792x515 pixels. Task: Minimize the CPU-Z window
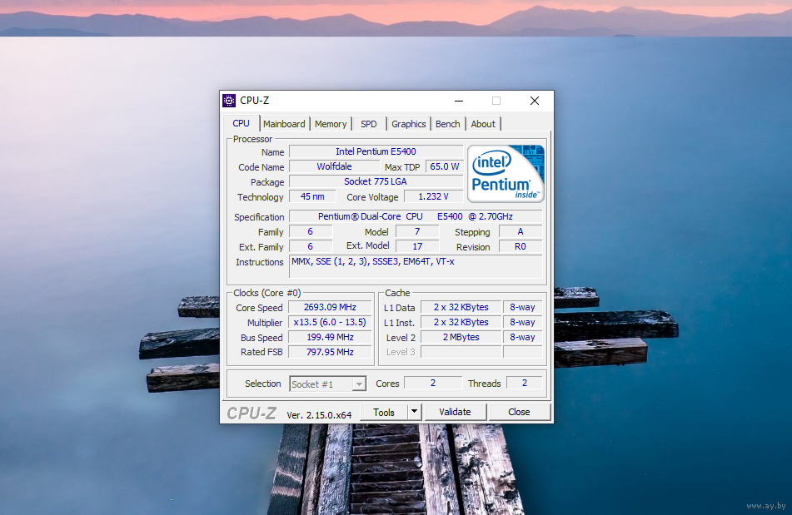click(x=457, y=101)
